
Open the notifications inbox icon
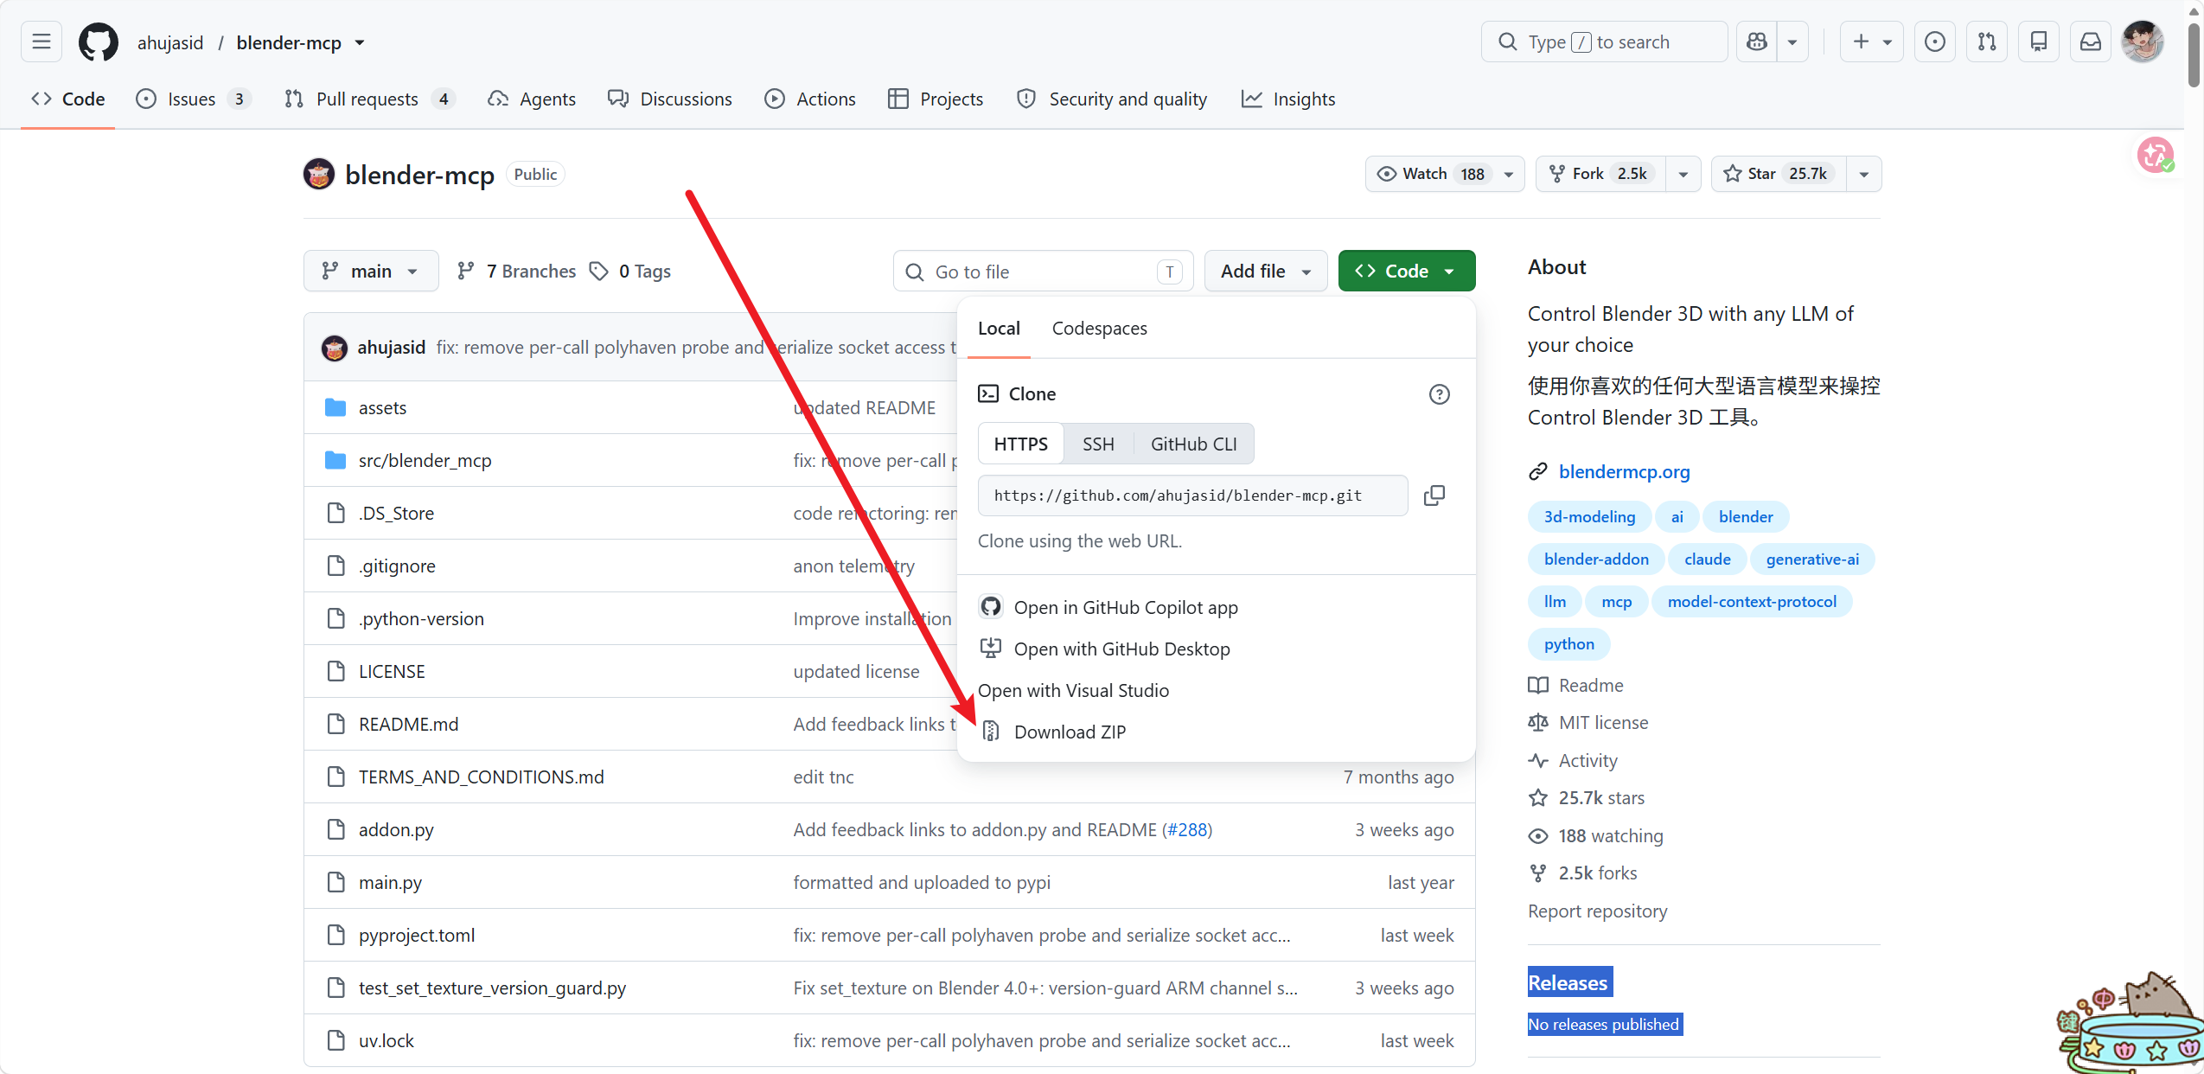click(x=2091, y=42)
